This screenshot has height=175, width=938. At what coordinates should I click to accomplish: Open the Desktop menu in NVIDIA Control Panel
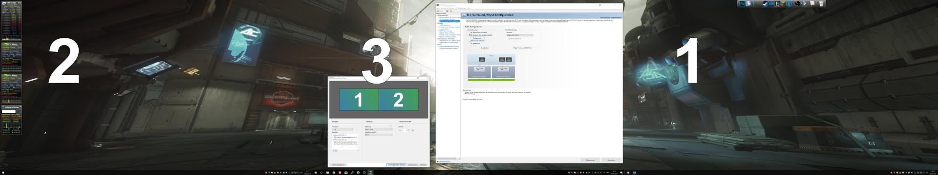click(451, 8)
